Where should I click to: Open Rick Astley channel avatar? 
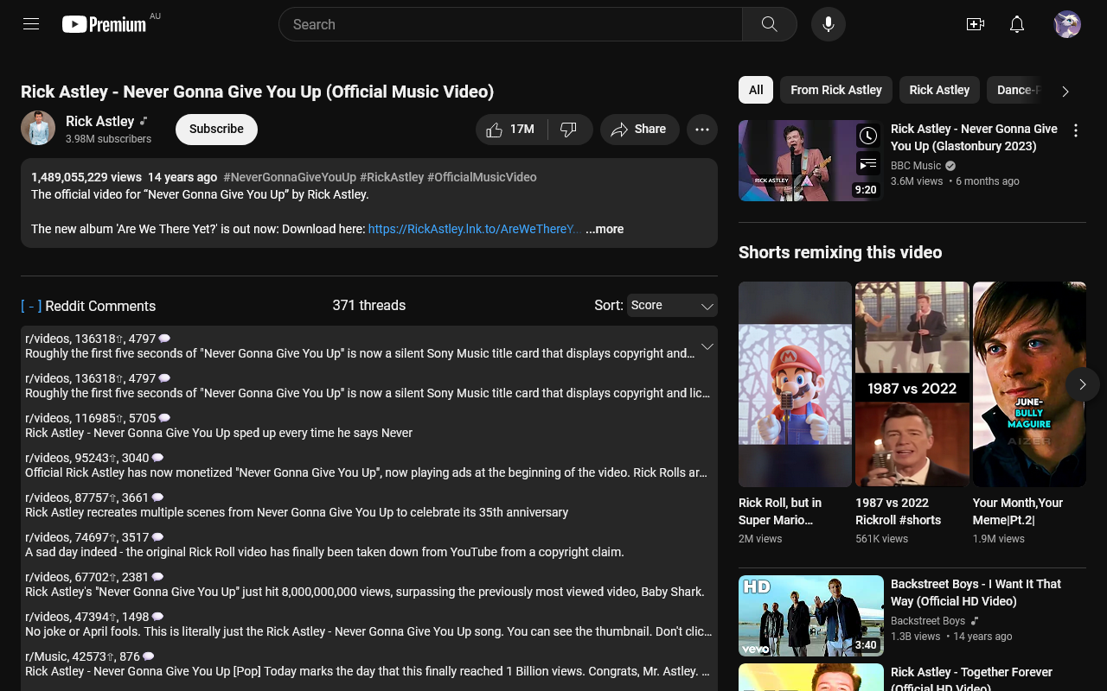click(x=38, y=128)
